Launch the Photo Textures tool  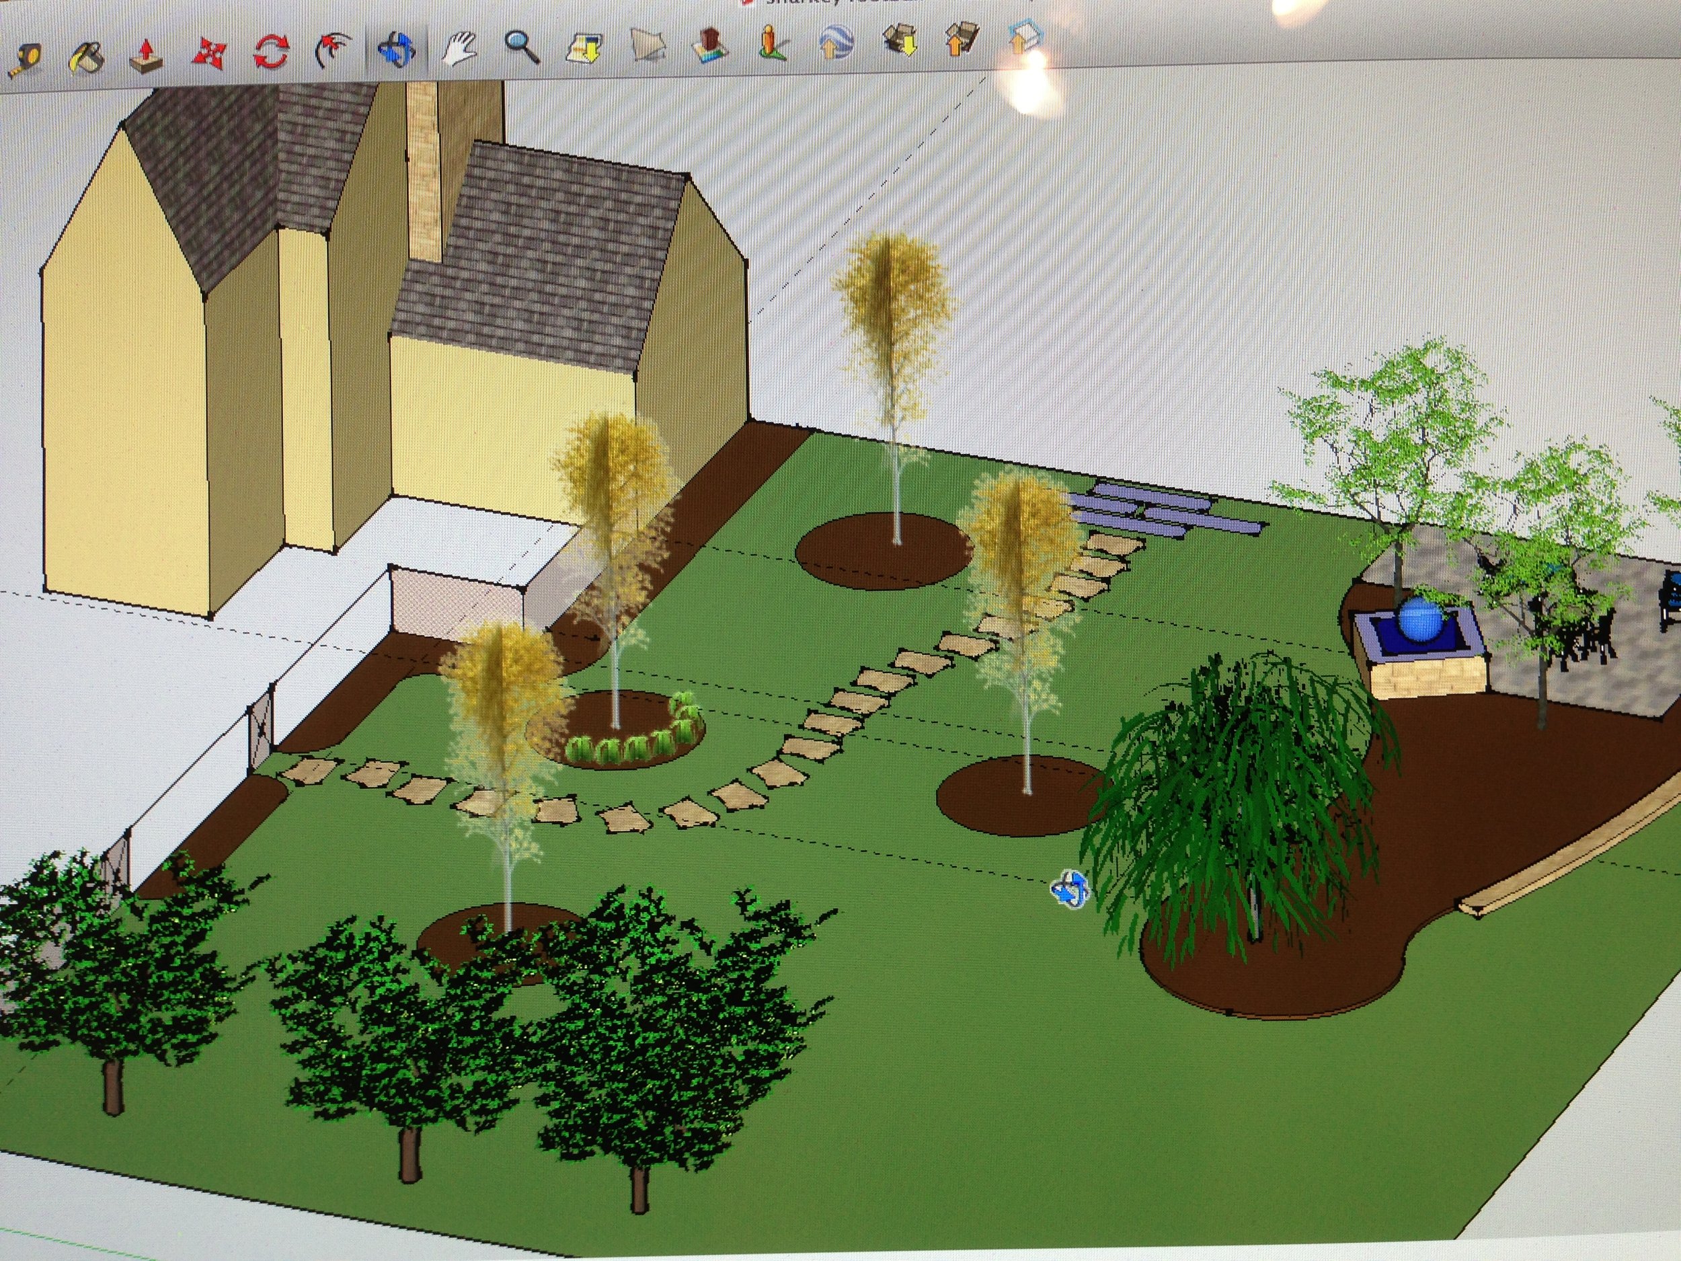click(x=773, y=41)
